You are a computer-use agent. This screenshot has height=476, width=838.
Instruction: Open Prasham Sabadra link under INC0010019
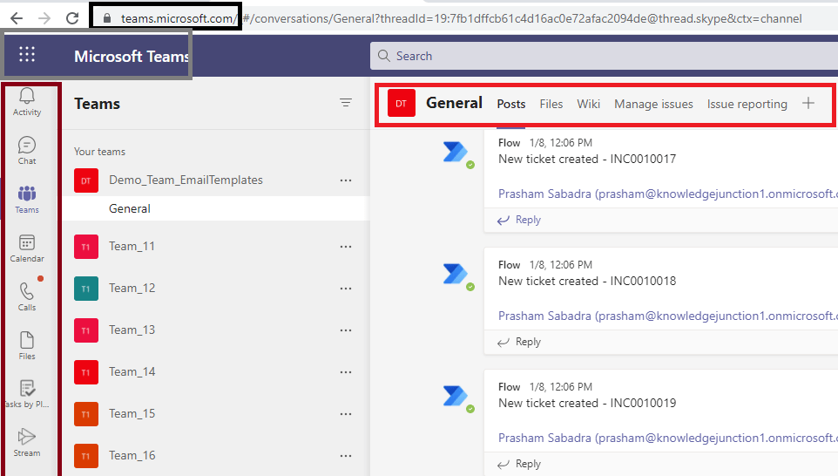(668, 438)
